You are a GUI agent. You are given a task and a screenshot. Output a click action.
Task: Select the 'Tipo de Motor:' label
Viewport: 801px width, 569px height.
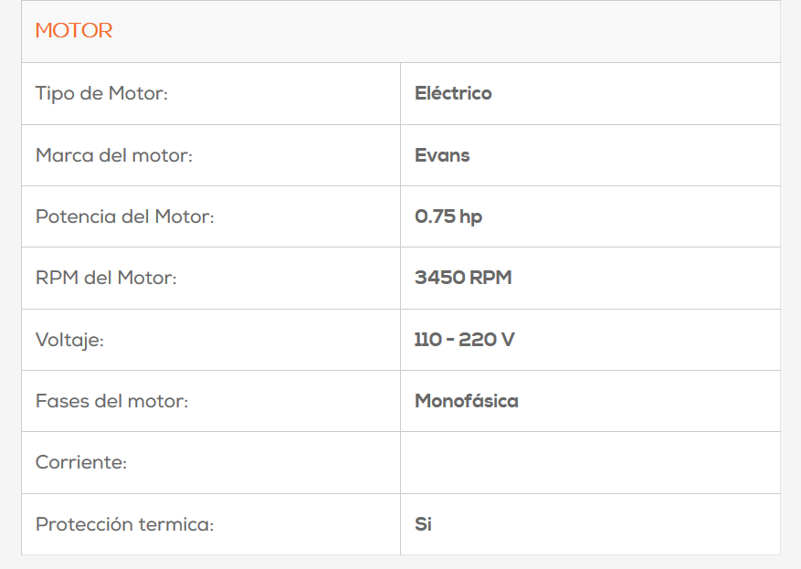tap(101, 93)
